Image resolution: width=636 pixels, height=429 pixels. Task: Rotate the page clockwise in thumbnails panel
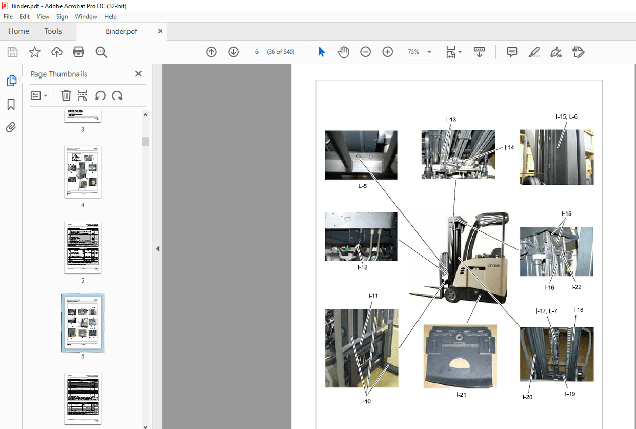tap(117, 95)
